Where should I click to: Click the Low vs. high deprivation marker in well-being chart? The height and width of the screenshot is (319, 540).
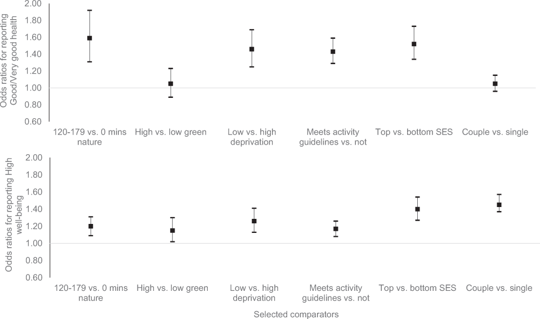click(254, 221)
